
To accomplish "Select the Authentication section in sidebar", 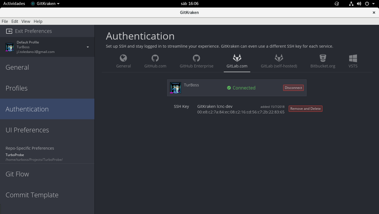I will pyautogui.click(x=47, y=109).
